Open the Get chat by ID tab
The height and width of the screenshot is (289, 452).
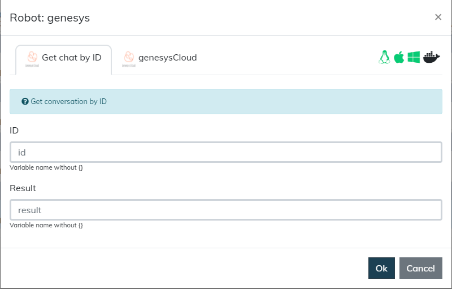pyautogui.click(x=63, y=60)
